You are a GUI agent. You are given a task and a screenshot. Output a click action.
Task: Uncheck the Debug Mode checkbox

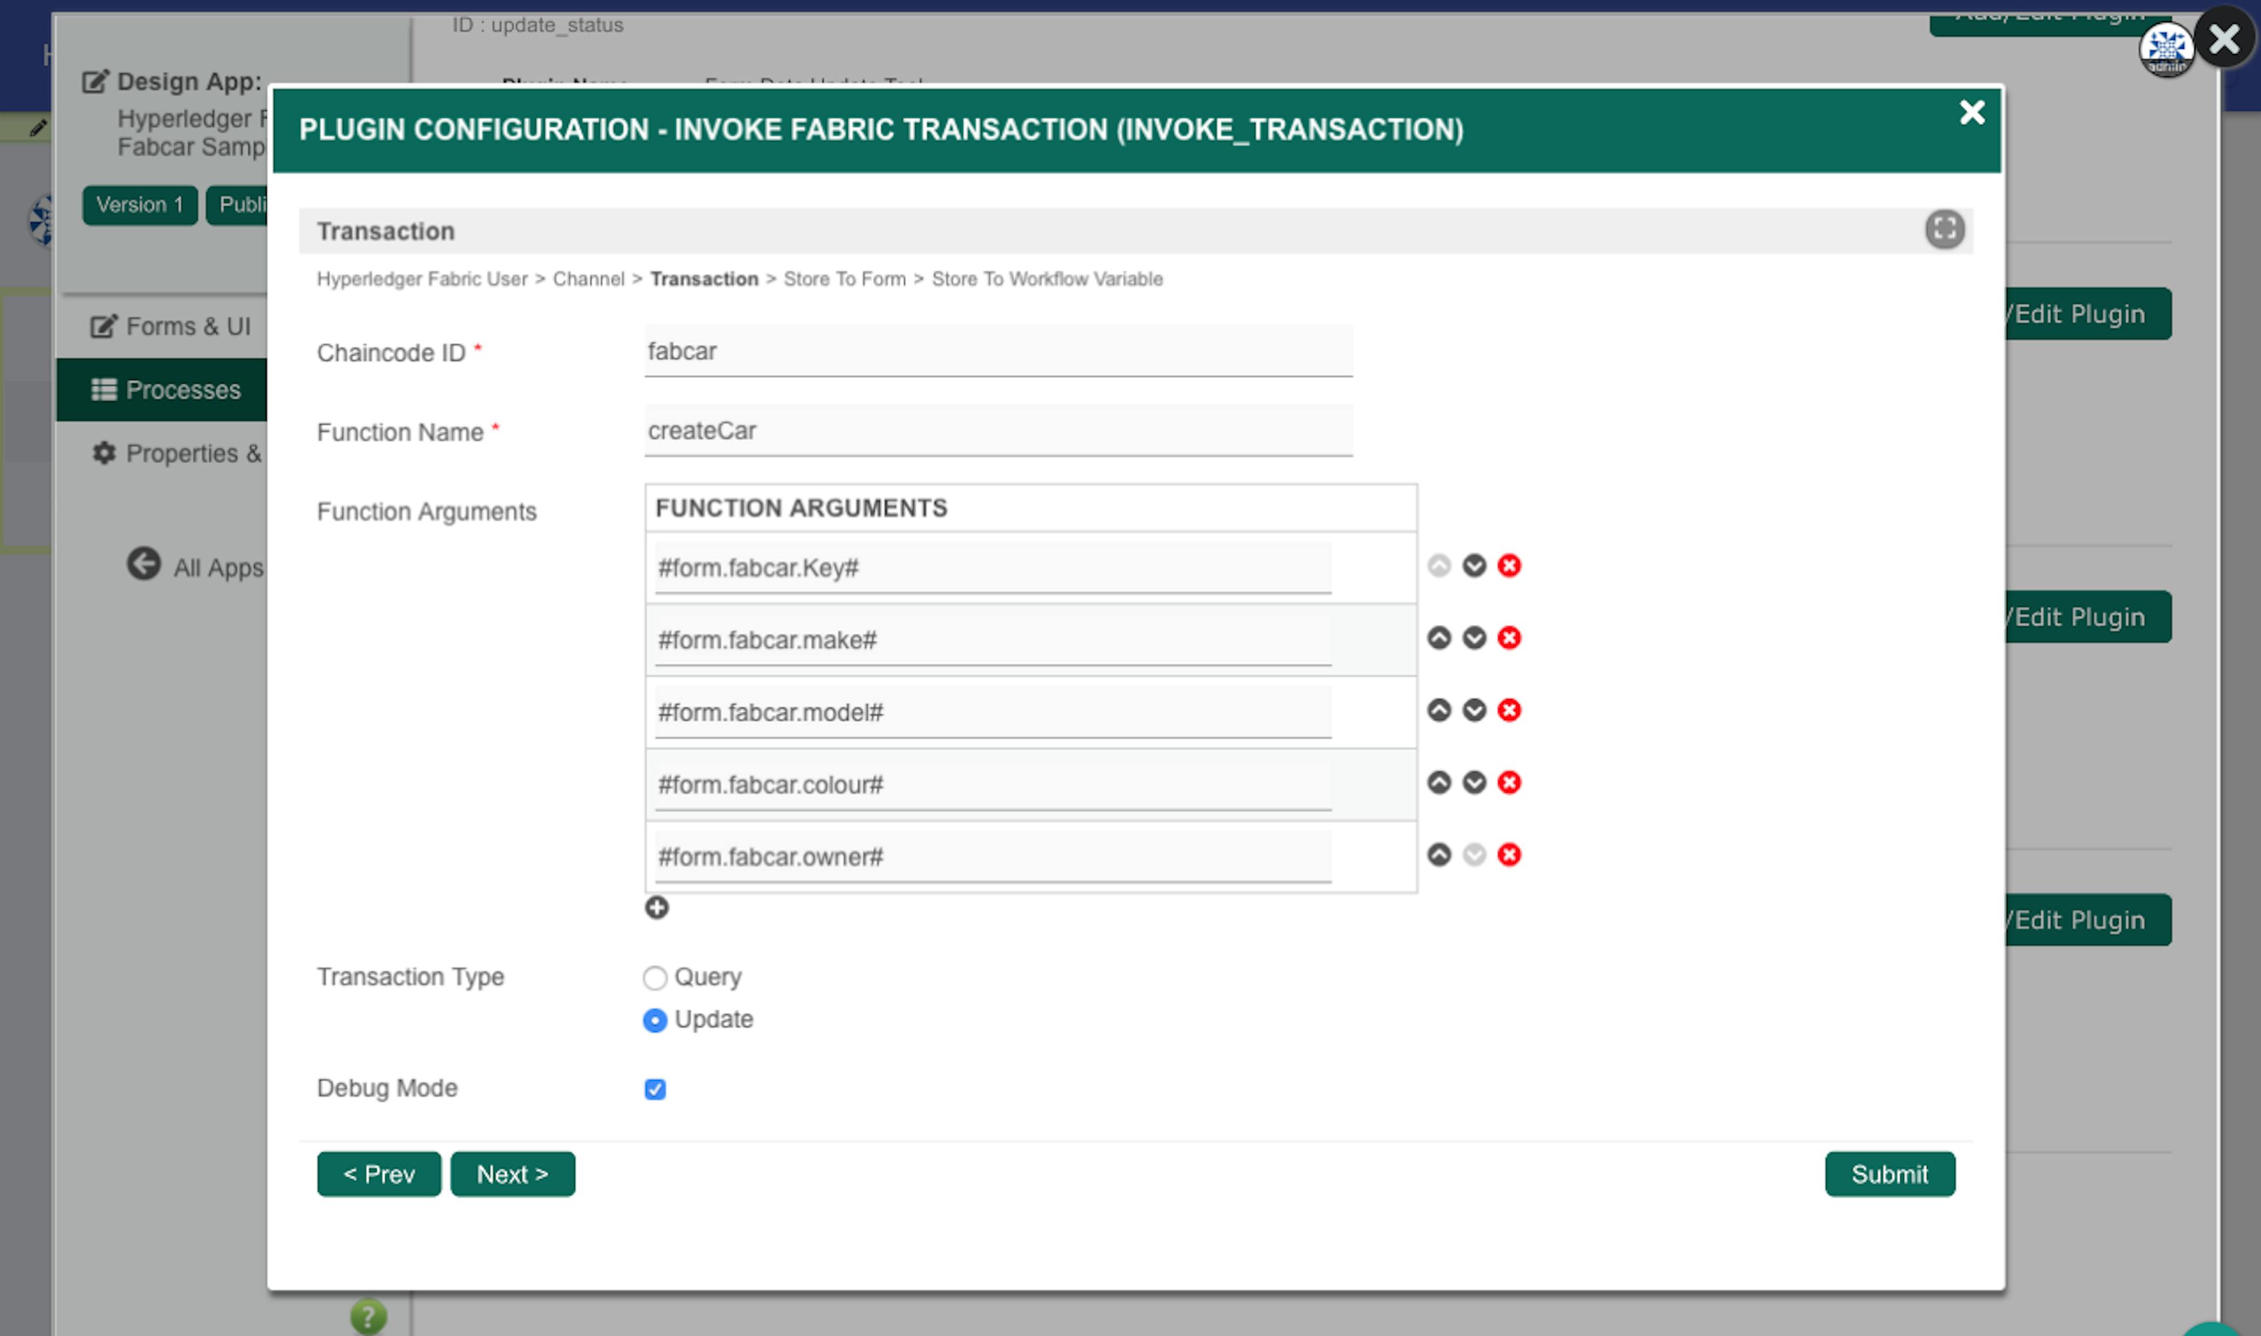click(654, 1089)
